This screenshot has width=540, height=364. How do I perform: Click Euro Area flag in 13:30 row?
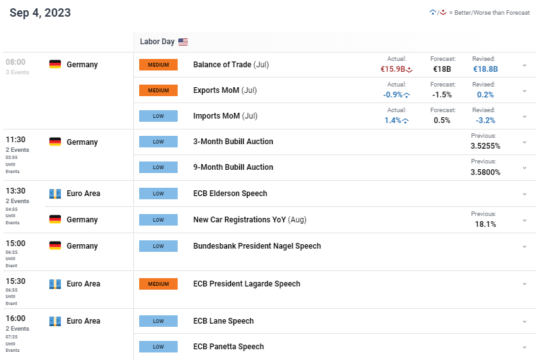coord(55,194)
